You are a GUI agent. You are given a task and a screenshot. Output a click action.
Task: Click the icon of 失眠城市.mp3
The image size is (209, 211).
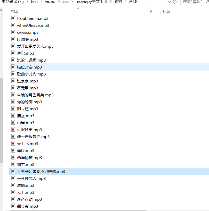(x=13, y=130)
